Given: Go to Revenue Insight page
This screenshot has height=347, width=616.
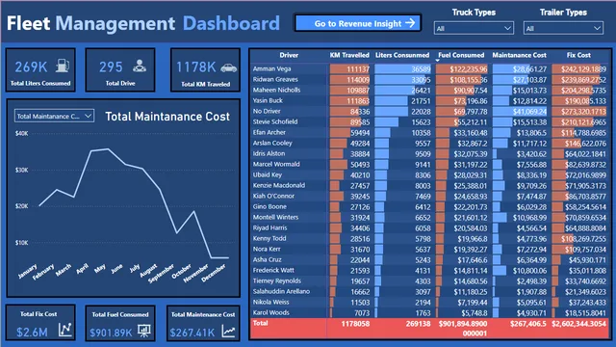Looking at the screenshot, I should pyautogui.click(x=357, y=23).
